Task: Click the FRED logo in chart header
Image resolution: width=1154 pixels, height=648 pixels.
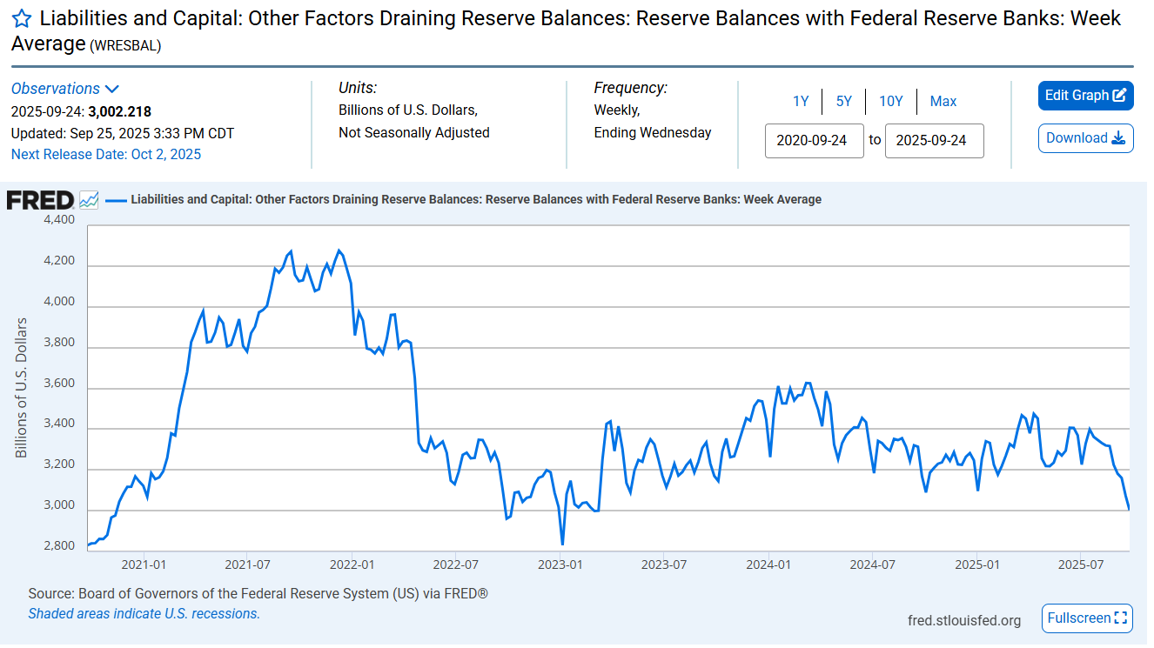Action: tap(40, 200)
